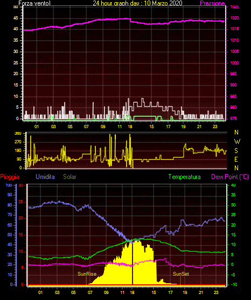Click hour label '03' under the wind graph

53,126
